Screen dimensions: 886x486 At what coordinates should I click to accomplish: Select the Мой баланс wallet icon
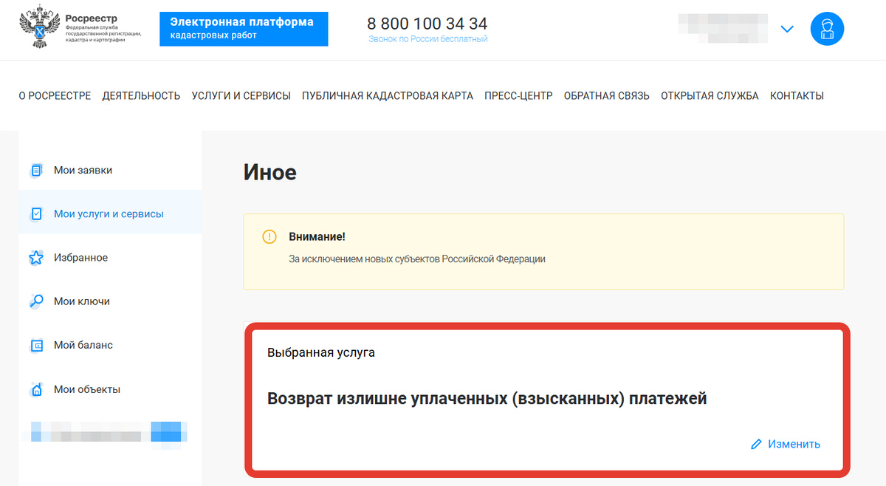[x=35, y=345]
